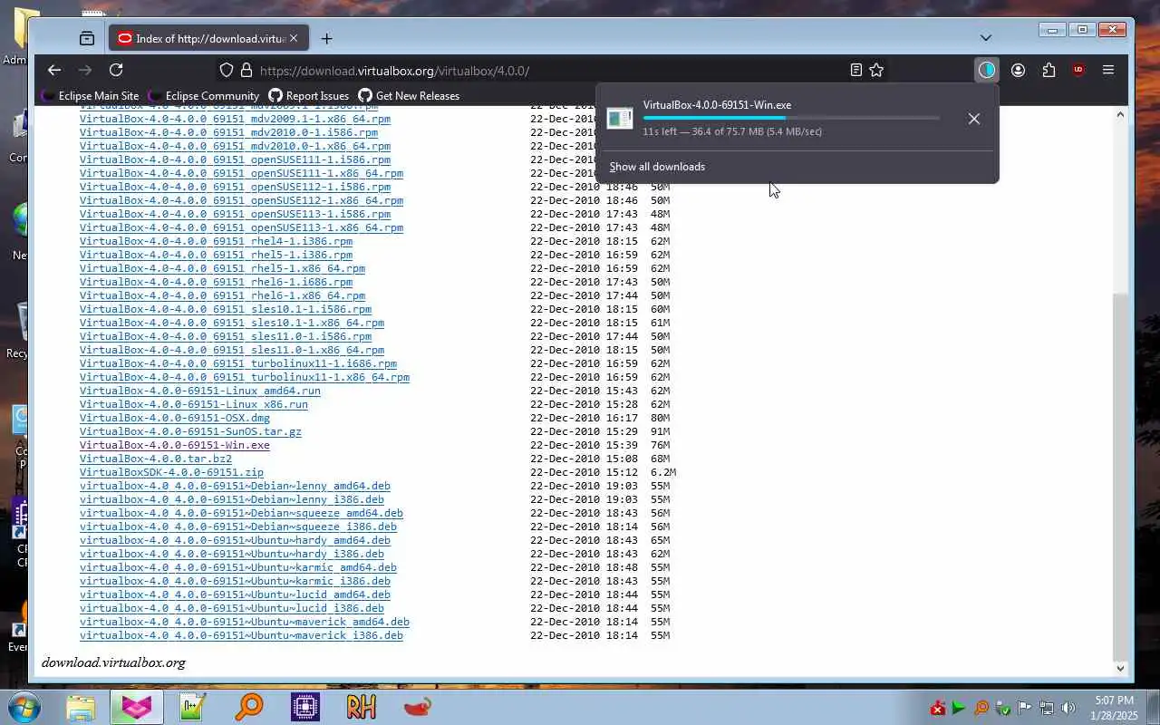Open Get New Releases bookmark

(409, 95)
